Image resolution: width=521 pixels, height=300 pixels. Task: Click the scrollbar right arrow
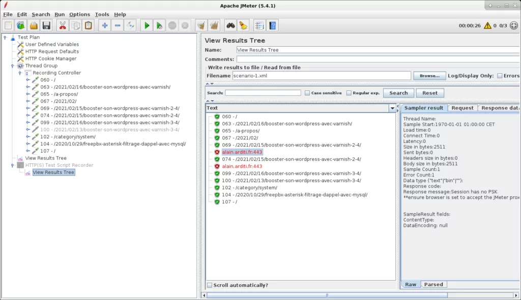[516, 295]
